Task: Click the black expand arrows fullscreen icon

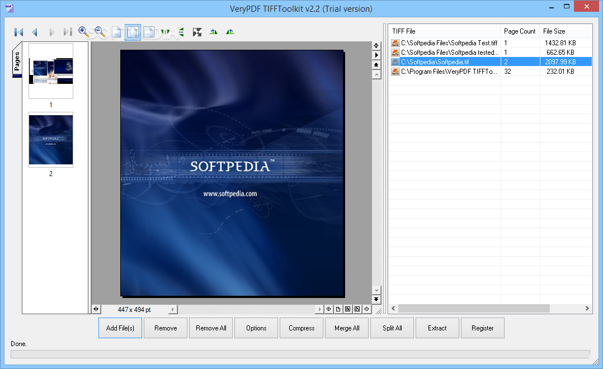Action: click(197, 32)
